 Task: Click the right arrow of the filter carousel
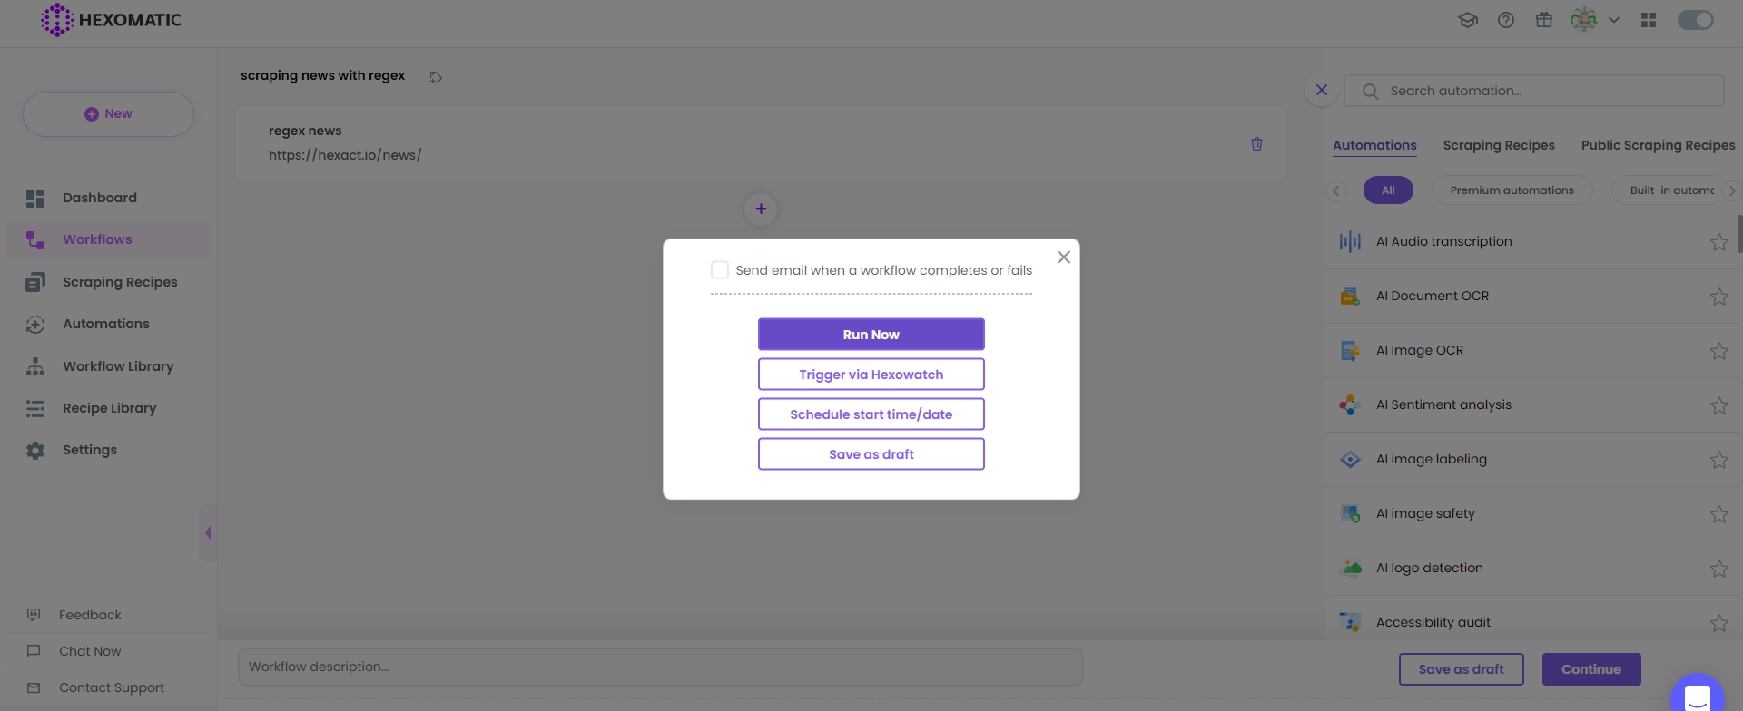click(1732, 190)
